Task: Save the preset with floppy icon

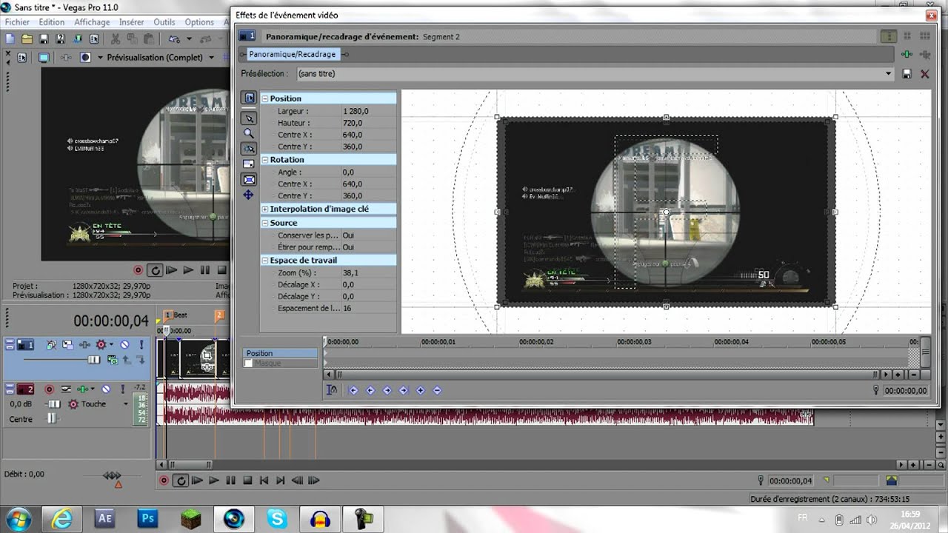Action: point(907,74)
